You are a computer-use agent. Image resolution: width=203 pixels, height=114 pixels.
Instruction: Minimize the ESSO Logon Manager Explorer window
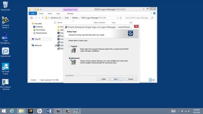click(x=143, y=9)
